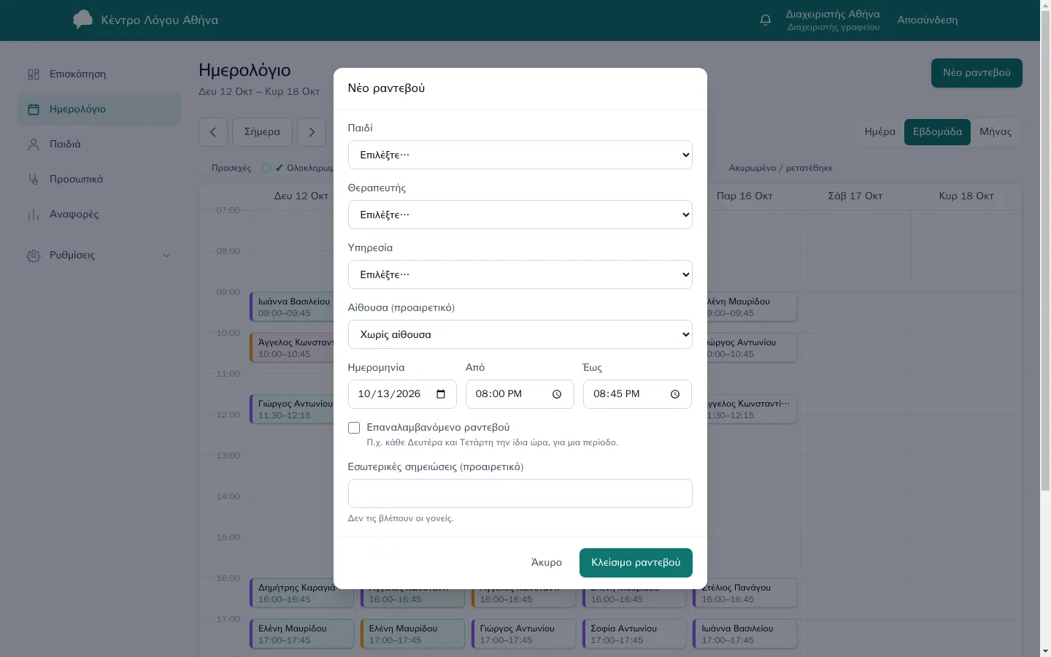Click the gear icon beside Ρυθμίσεις
The height and width of the screenshot is (657, 1051).
[x=34, y=255]
